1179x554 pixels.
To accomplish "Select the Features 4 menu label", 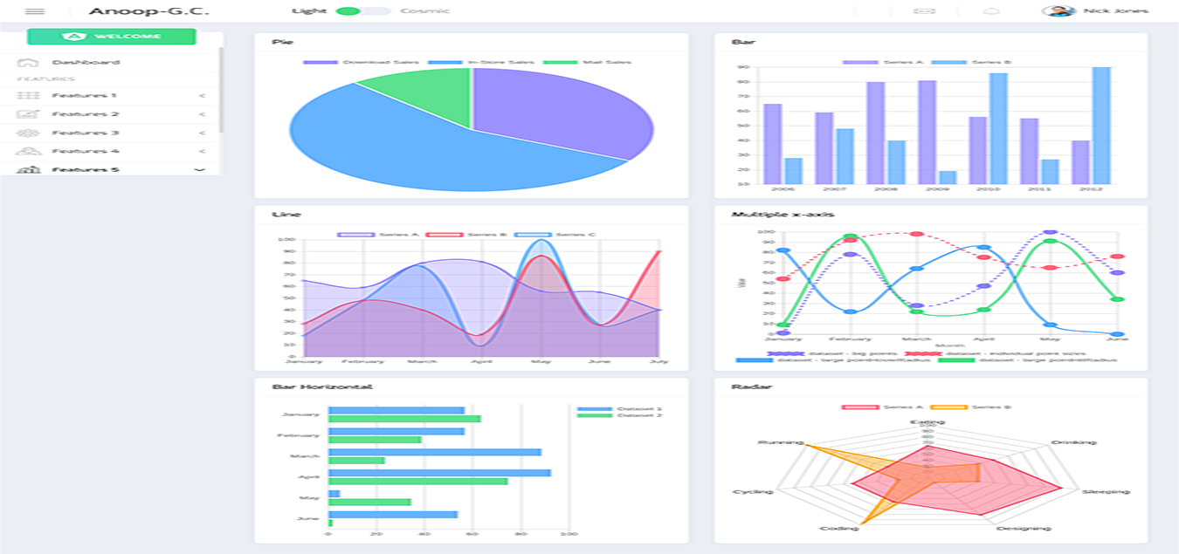I will (85, 152).
